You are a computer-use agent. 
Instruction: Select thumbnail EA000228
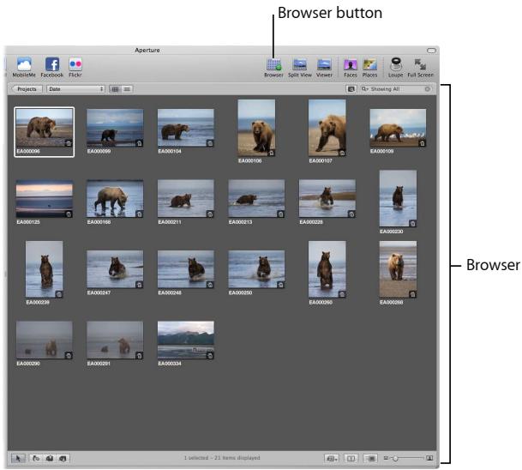click(x=327, y=199)
